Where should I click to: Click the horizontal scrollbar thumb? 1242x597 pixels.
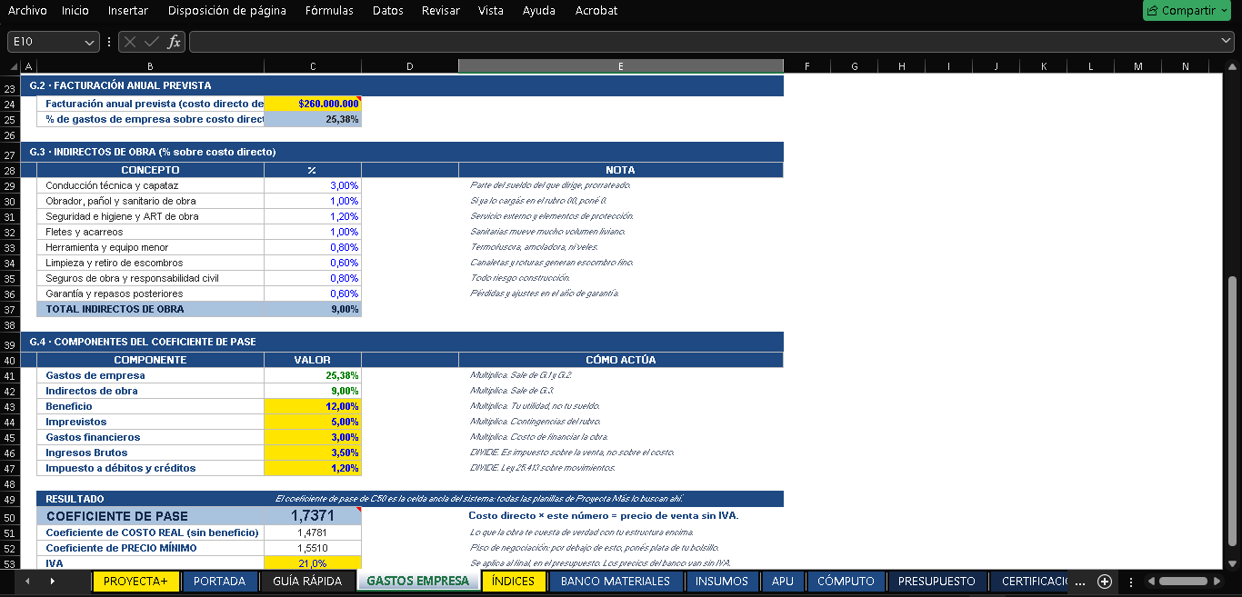pos(1183,582)
